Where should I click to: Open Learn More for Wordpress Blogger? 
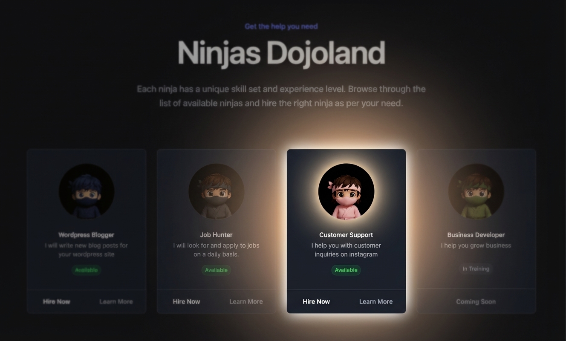[x=116, y=301]
